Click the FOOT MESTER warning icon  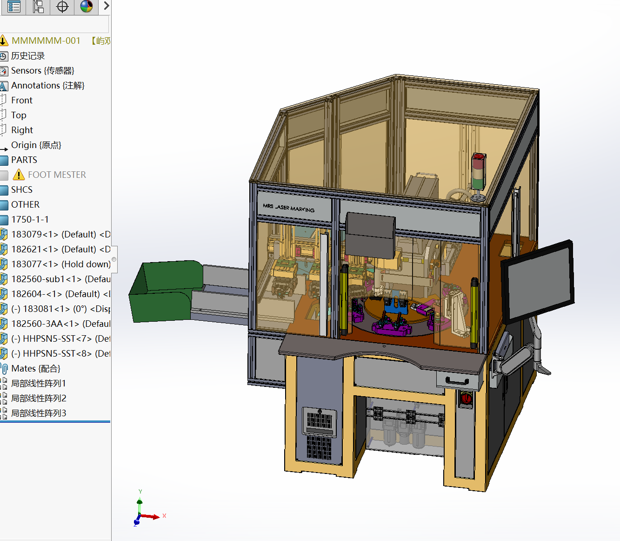pos(19,175)
